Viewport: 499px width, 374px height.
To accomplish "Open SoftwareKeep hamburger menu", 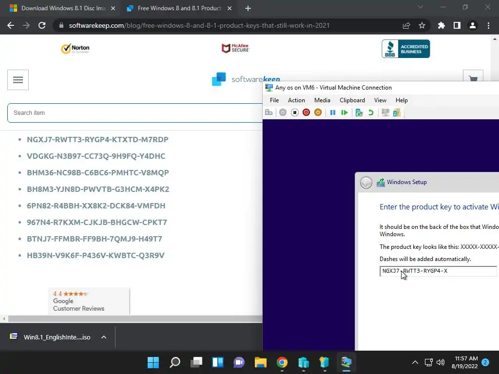I will point(18,80).
